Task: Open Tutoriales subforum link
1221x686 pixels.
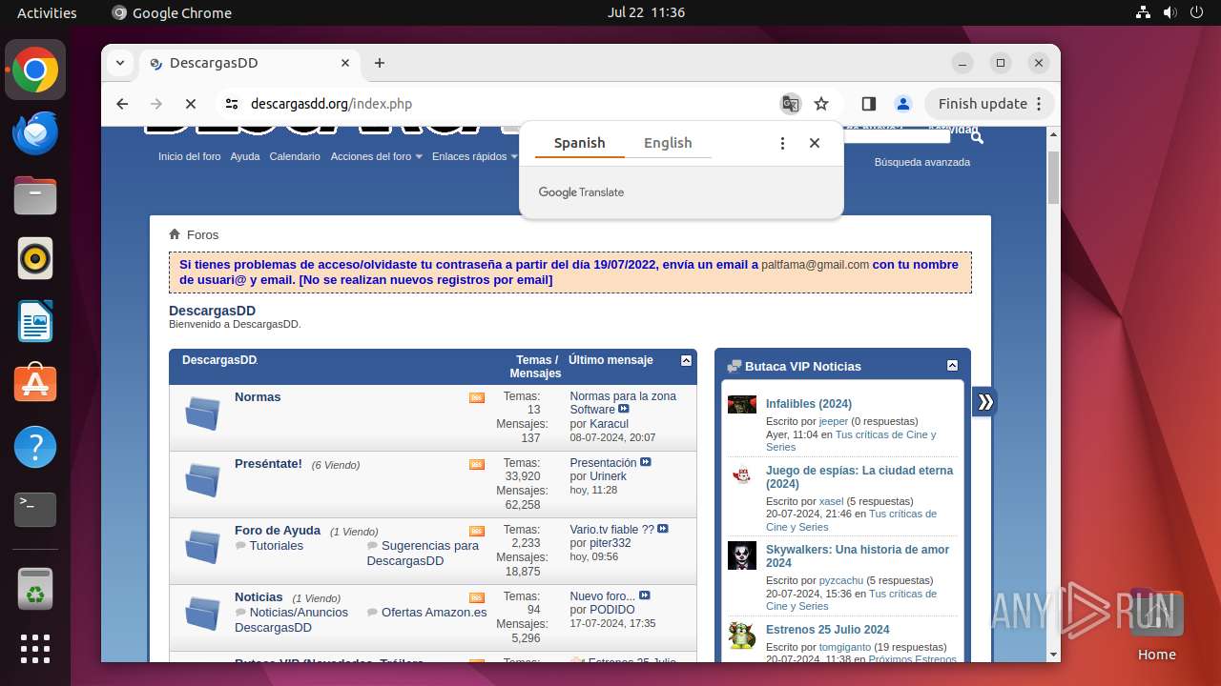Action: [277, 546]
